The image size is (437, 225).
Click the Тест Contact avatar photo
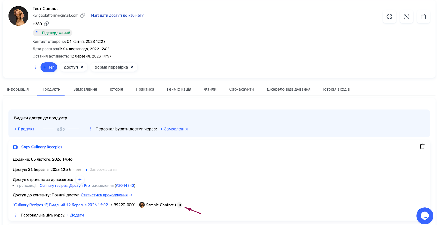[18, 16]
